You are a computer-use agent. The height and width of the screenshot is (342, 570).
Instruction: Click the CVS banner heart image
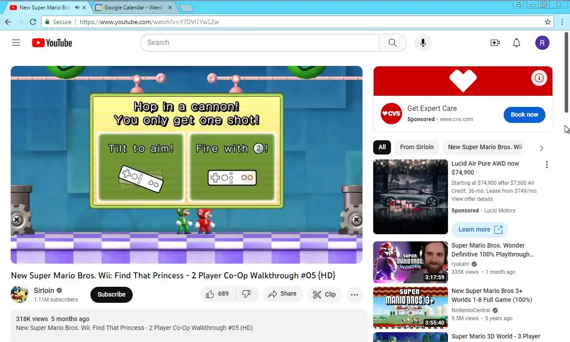(463, 81)
